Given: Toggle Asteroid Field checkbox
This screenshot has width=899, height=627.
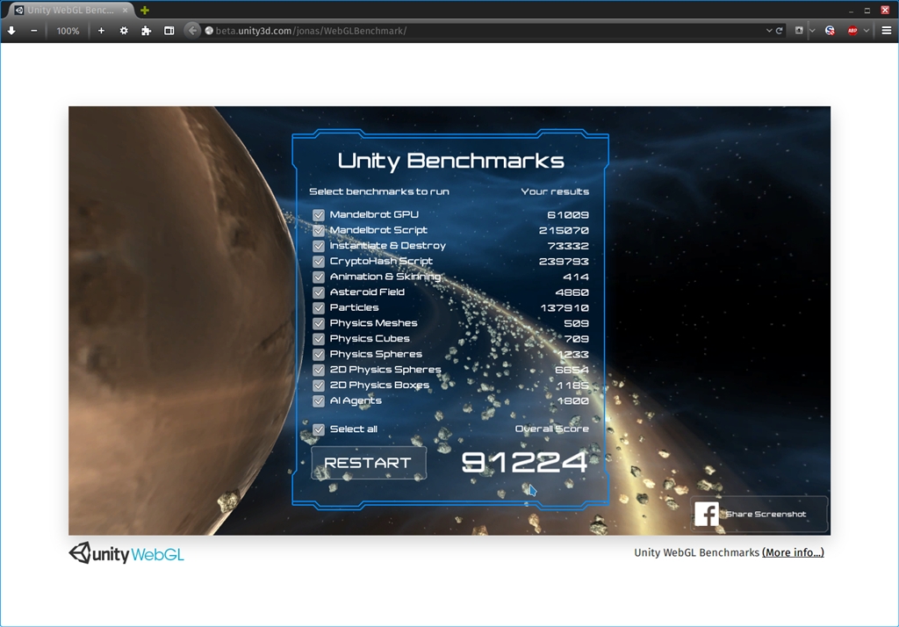Looking at the screenshot, I should [319, 292].
